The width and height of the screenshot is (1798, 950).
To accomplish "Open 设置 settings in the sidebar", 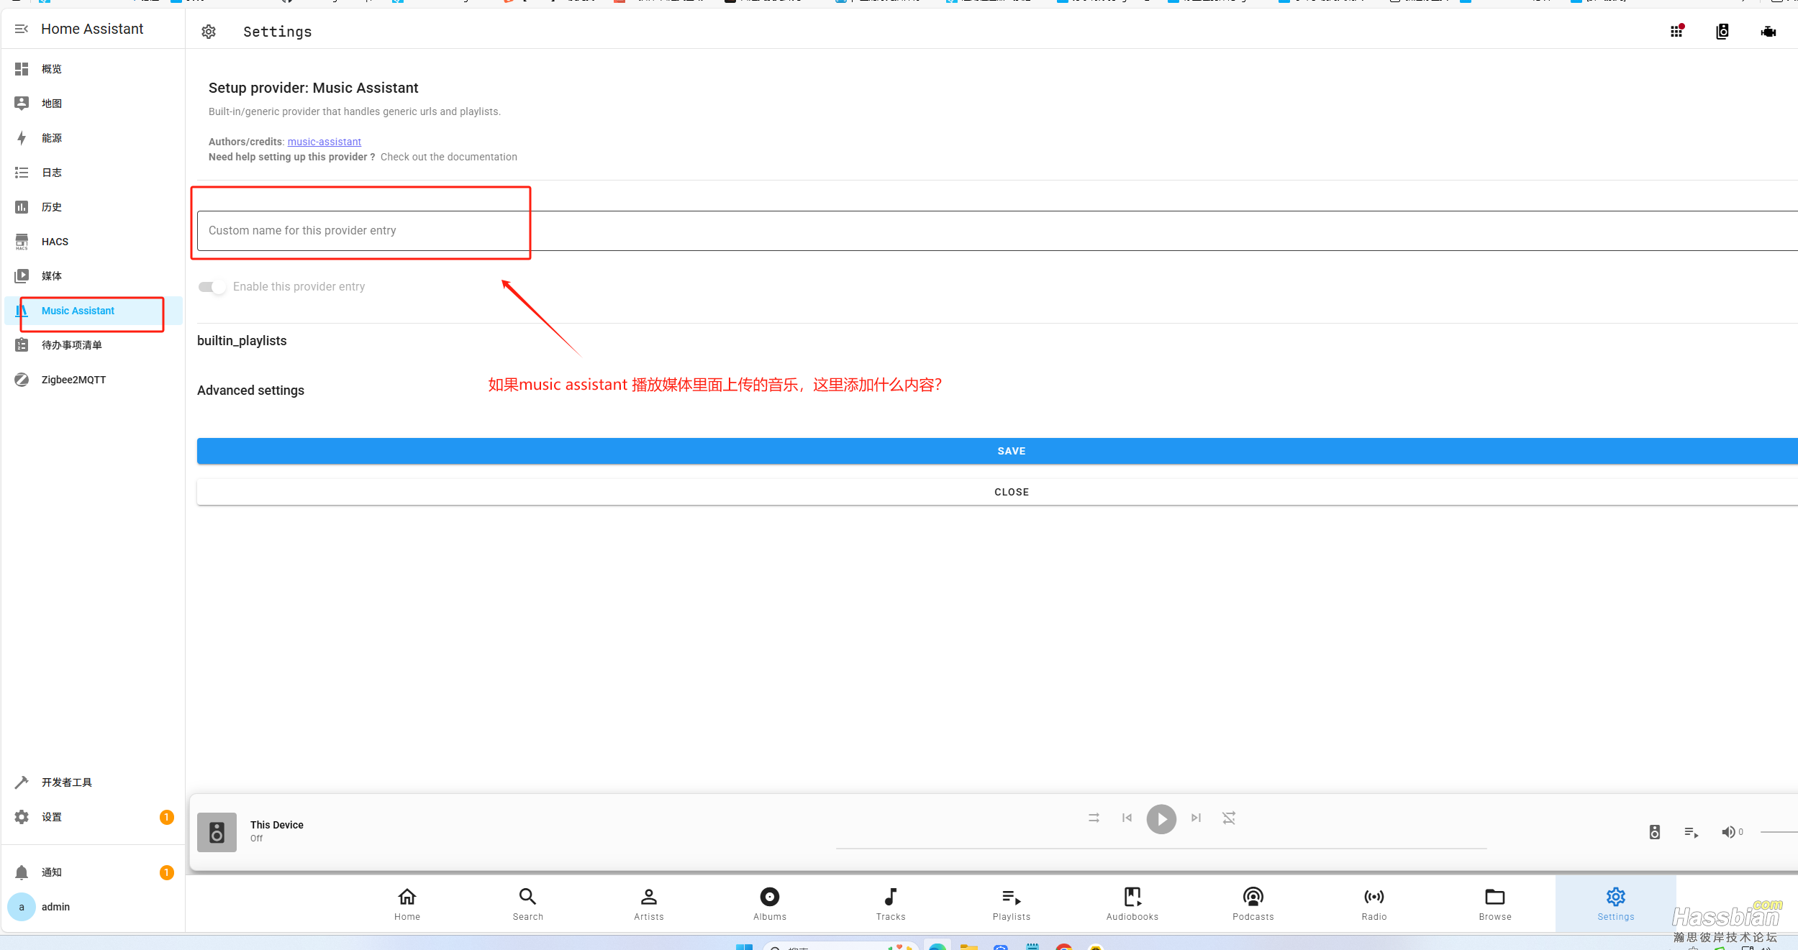I will (x=92, y=817).
